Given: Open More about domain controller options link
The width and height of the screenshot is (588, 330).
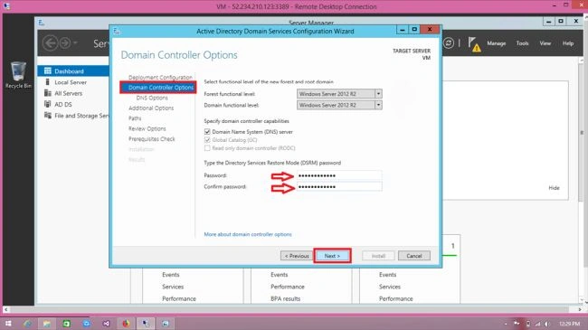Looking at the screenshot, I should (248, 234).
